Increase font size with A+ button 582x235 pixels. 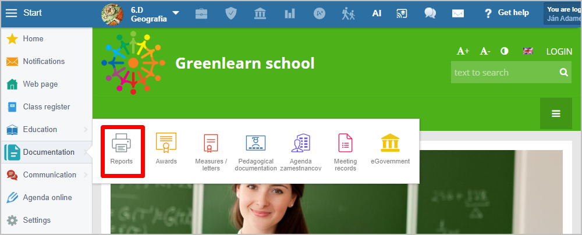coord(463,51)
